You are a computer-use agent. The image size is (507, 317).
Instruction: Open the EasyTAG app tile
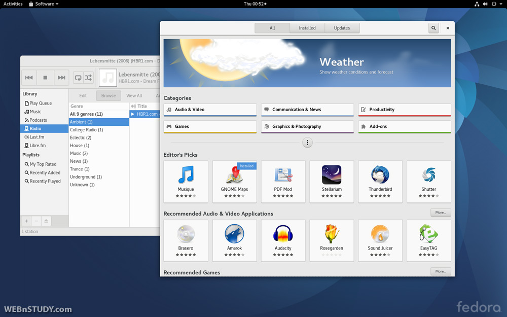[x=429, y=240]
